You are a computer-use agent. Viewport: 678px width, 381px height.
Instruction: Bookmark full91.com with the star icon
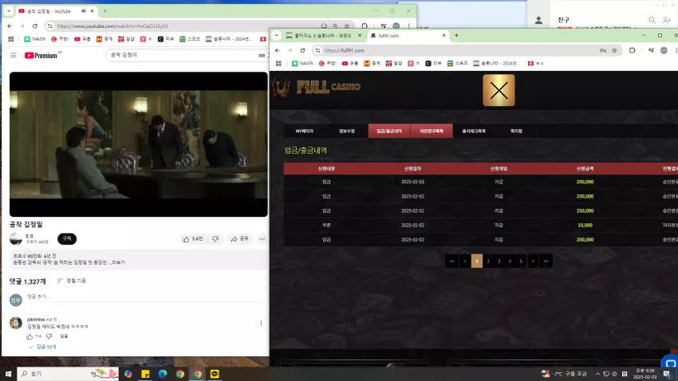[614, 50]
